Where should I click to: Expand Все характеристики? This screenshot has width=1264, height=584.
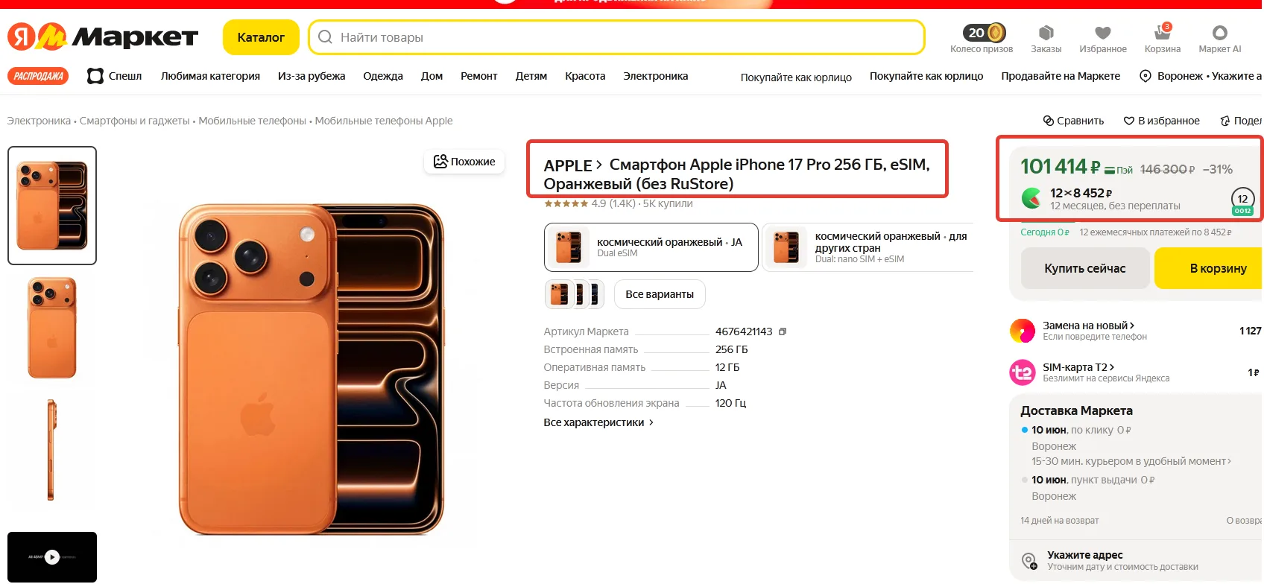click(x=598, y=422)
